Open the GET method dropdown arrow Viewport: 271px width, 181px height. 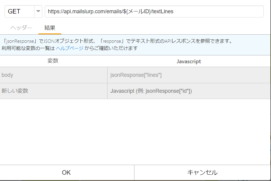(38, 11)
